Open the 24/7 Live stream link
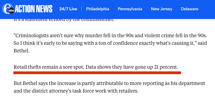The height and width of the screenshot is (101, 215). coord(68,9)
